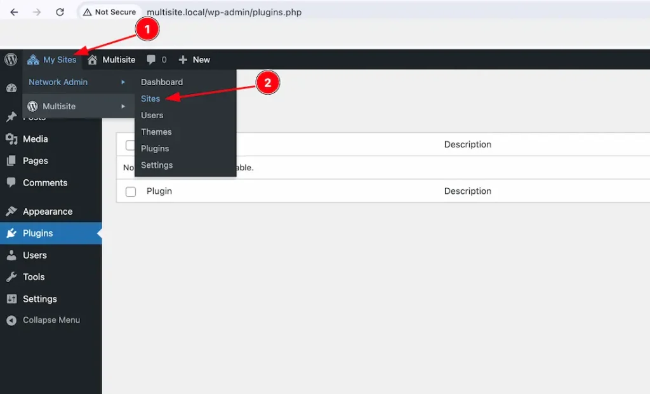Click the Settings sliders icon in the sidebar
This screenshot has width=650, height=394.
click(x=13, y=299)
